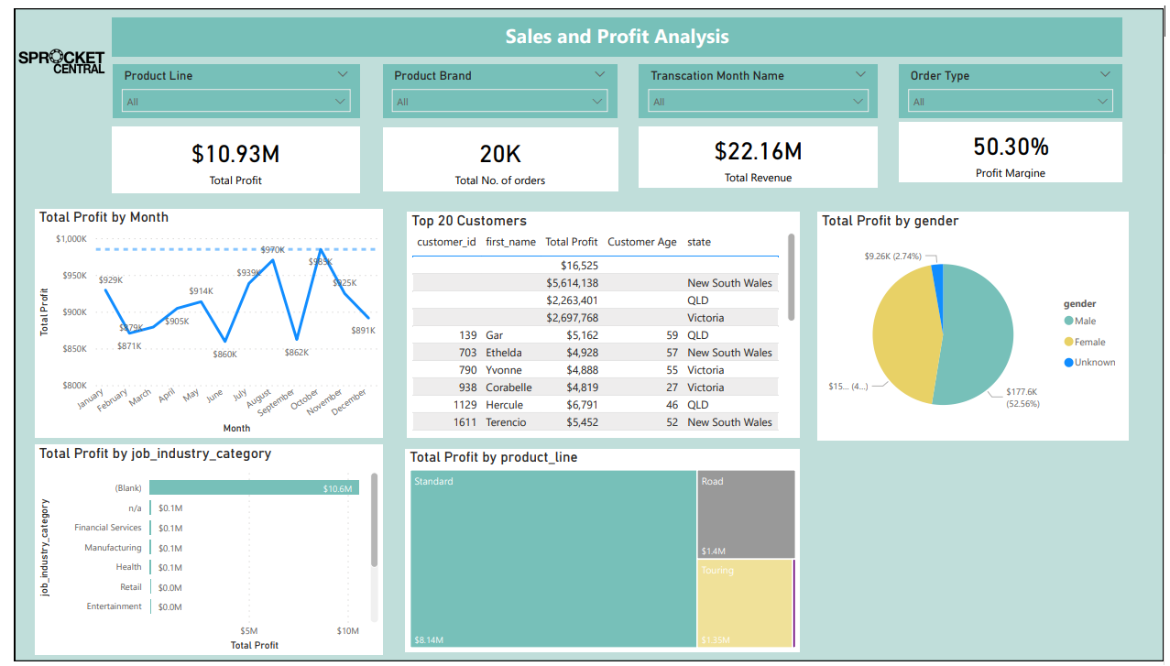Viewport: 1170px width, 666px height.
Task: Sort table by Total Profit column header
Action: coord(571,242)
